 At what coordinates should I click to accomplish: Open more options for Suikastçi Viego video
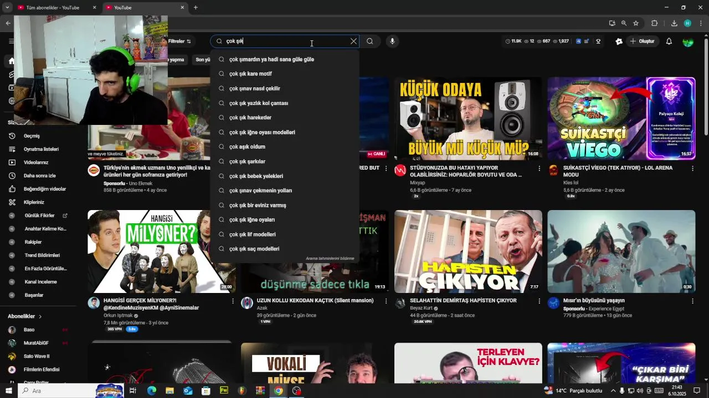(692, 169)
